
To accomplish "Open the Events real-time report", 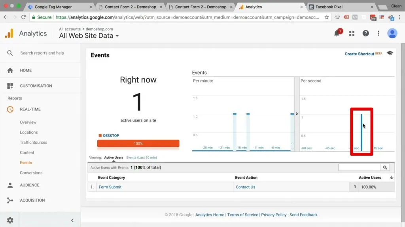I will 26,163.
